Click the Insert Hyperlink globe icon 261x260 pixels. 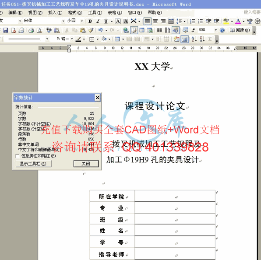pyautogui.click(x=126, y=30)
